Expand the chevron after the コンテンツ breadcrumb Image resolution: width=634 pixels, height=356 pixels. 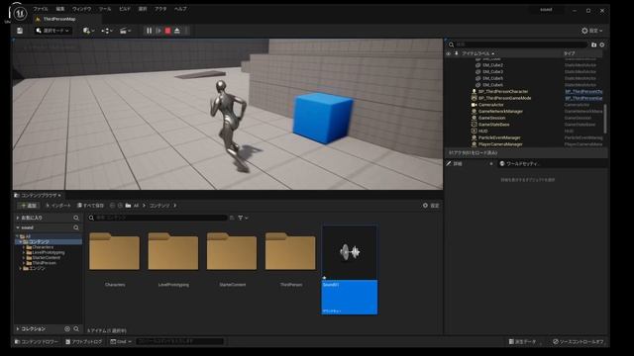click(x=174, y=206)
